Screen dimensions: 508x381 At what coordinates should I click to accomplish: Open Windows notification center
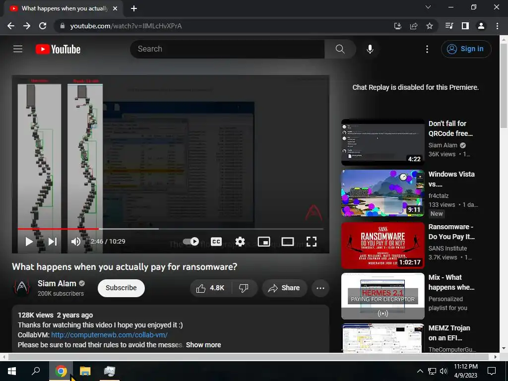coord(492,371)
